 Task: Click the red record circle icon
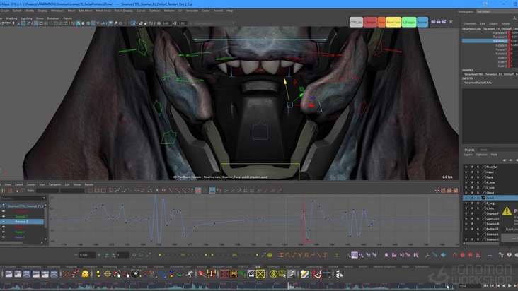[463, 255]
